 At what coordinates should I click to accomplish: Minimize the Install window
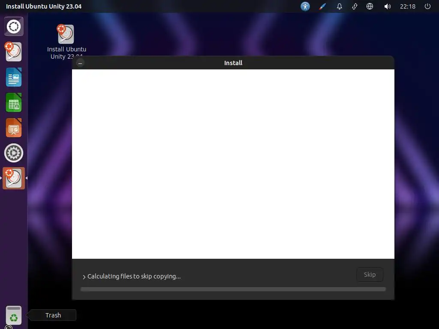coord(80,63)
